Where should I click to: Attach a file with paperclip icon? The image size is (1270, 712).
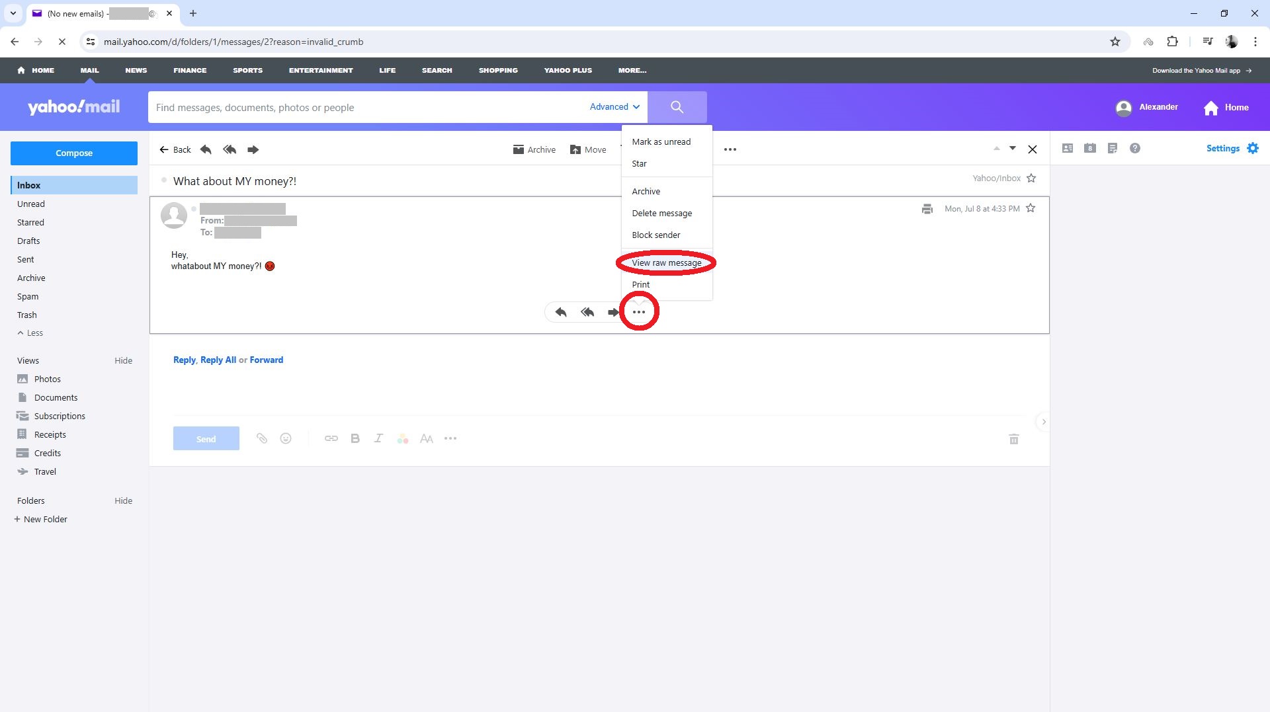pos(262,438)
